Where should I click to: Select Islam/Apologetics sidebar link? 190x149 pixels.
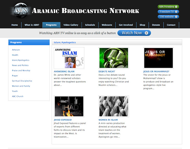(x=20, y=60)
